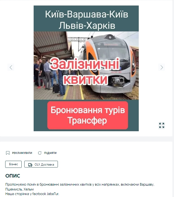The height and width of the screenshot is (197, 174).
Task: Click the description text mentioning JabaTur
Action: point(32,194)
